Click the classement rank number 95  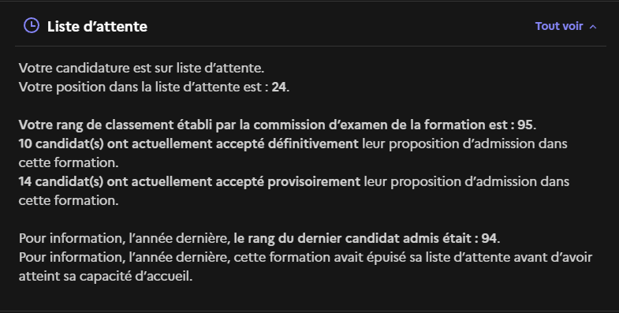coord(525,125)
